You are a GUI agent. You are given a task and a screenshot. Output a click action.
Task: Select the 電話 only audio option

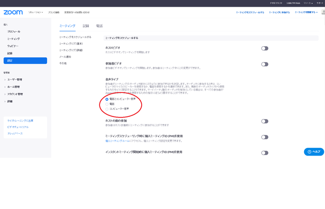click(x=107, y=104)
